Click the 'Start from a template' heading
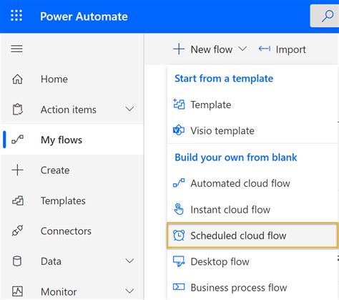The height and width of the screenshot is (300, 339). [x=224, y=78]
